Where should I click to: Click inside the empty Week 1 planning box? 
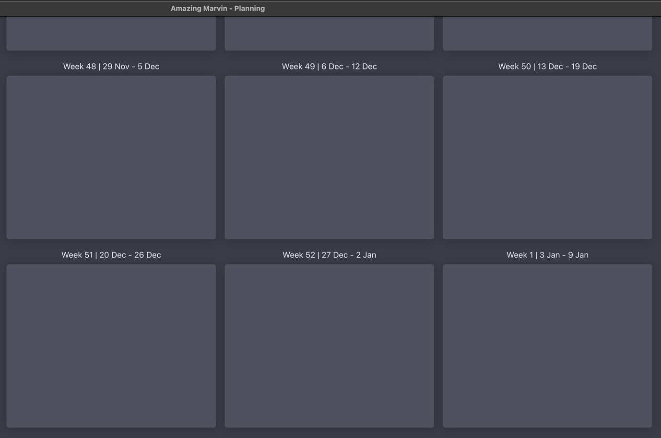tap(547, 346)
